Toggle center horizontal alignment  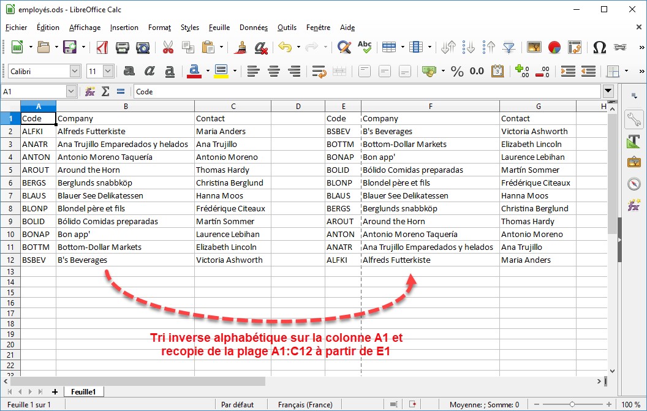(x=274, y=71)
